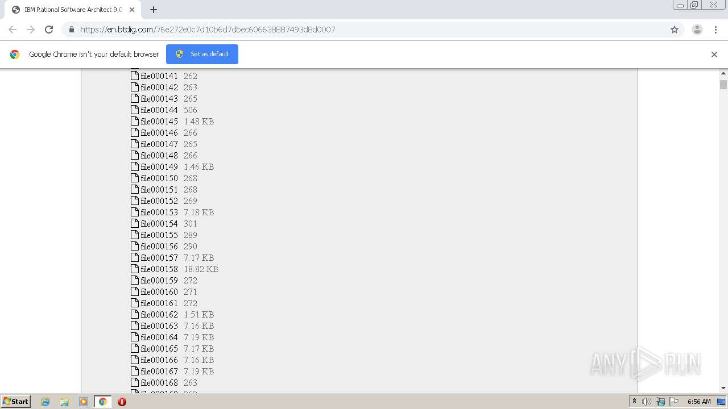Image resolution: width=728 pixels, height=409 pixels.
Task: Click the file name file000166
Action: 159,360
